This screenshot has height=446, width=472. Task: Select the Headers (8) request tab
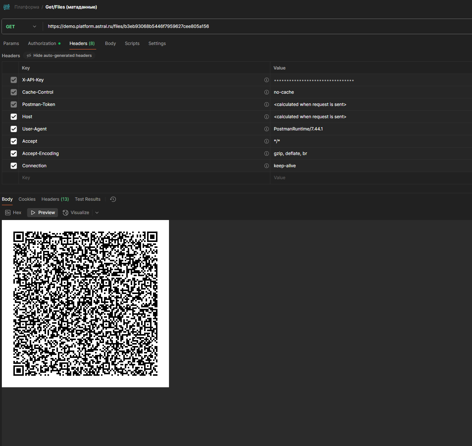tap(82, 43)
